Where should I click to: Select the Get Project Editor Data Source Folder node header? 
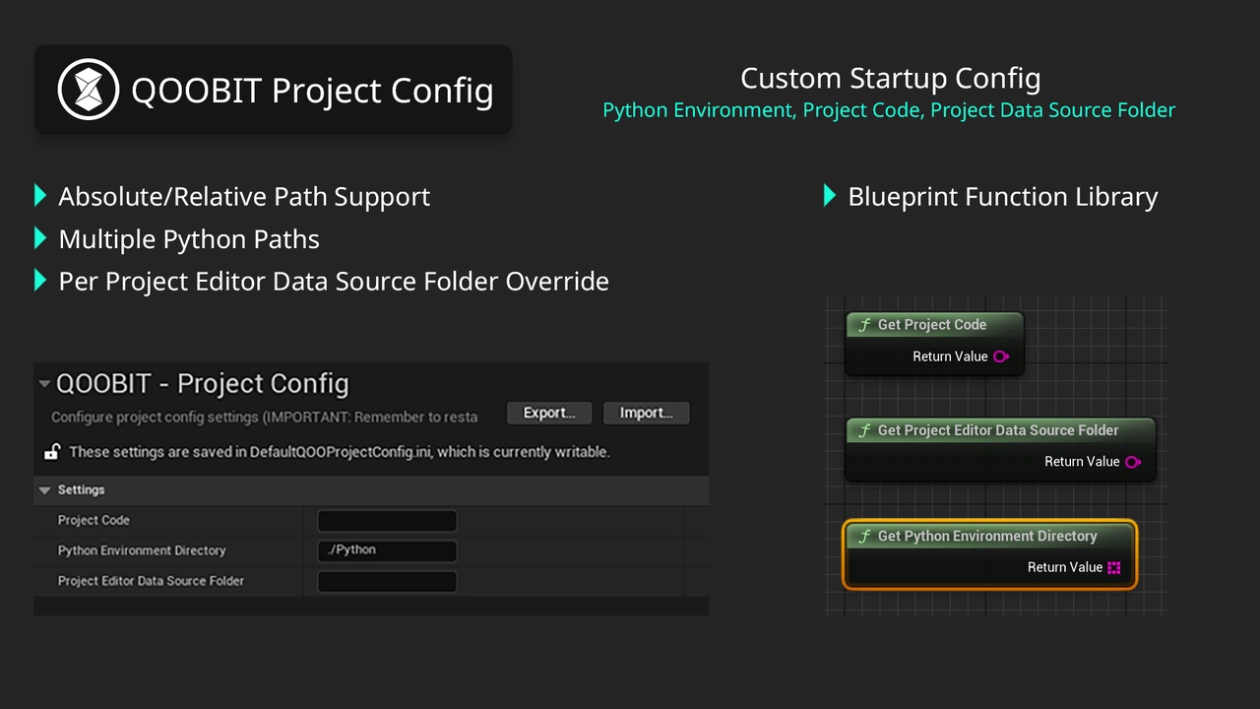(x=1000, y=430)
